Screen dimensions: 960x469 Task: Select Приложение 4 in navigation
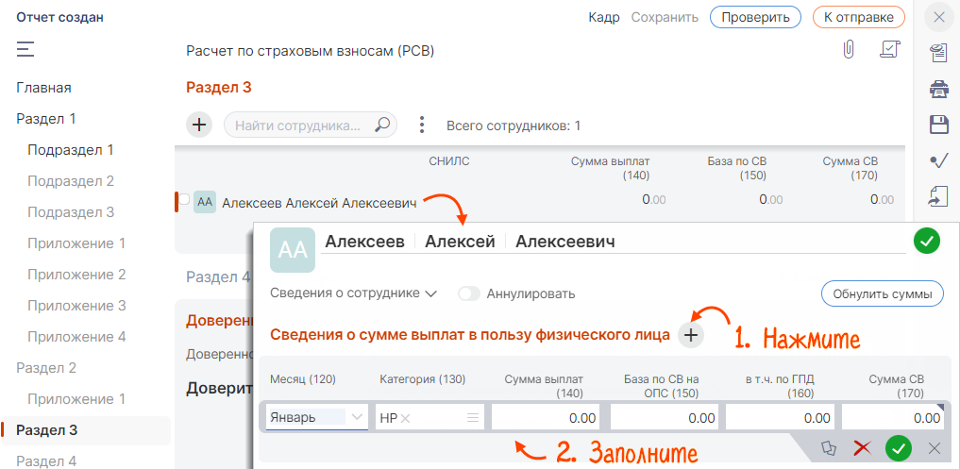pos(76,337)
